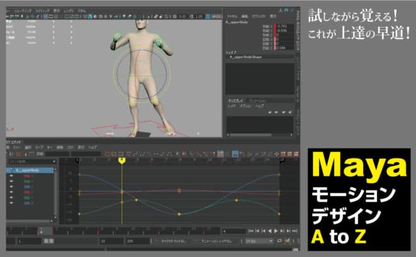The image size is (416, 257).
Task: Toggle HumanIK character controls icon at top right
Action: [286, 10]
